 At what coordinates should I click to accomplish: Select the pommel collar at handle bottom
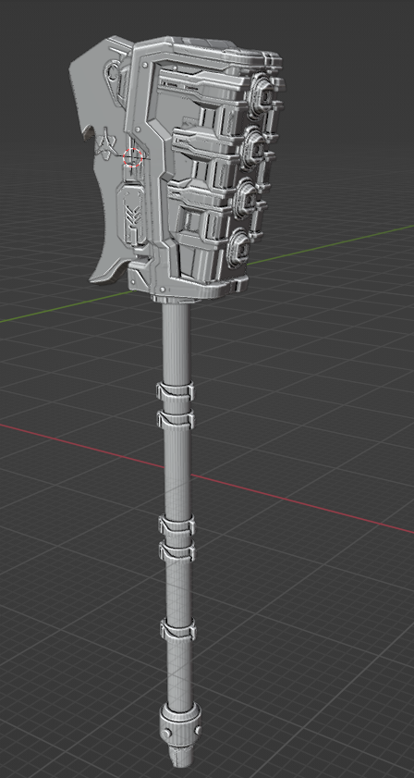click(x=180, y=722)
